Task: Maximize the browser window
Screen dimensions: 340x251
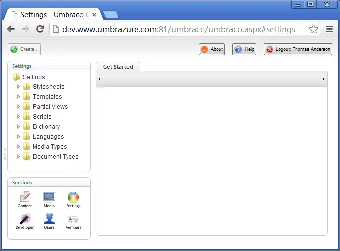Action: point(310,4)
